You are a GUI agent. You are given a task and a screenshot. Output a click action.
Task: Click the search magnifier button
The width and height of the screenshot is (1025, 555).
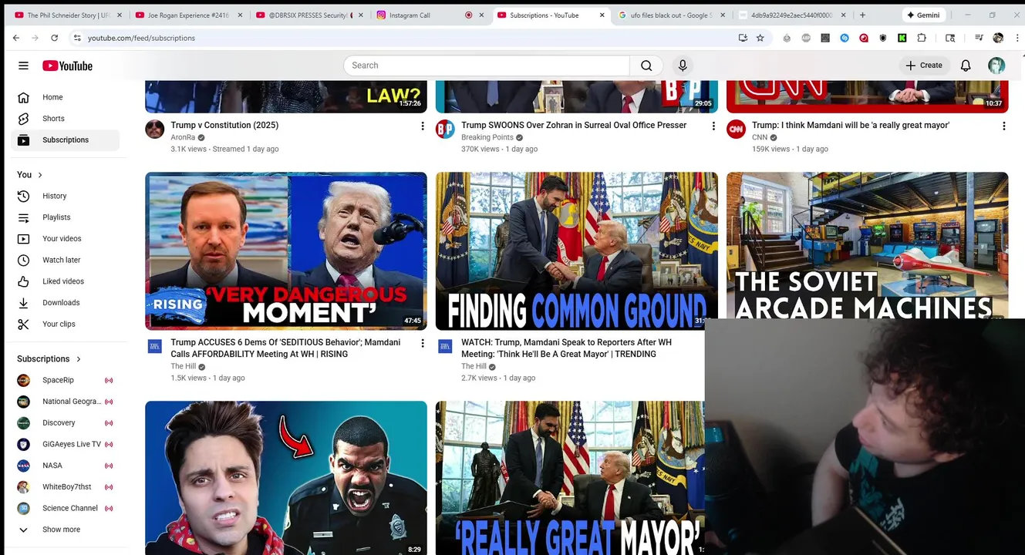(646, 66)
